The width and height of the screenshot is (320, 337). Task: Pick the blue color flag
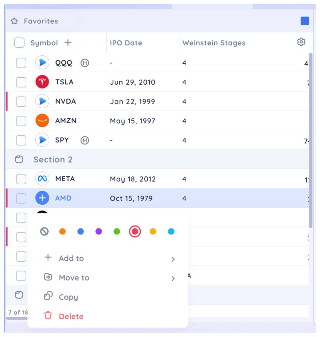pyautogui.click(x=80, y=231)
